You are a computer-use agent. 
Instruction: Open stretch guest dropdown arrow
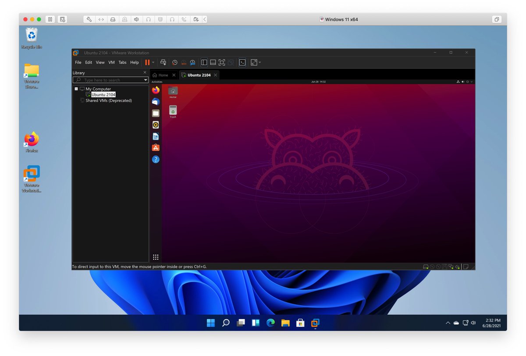click(260, 63)
